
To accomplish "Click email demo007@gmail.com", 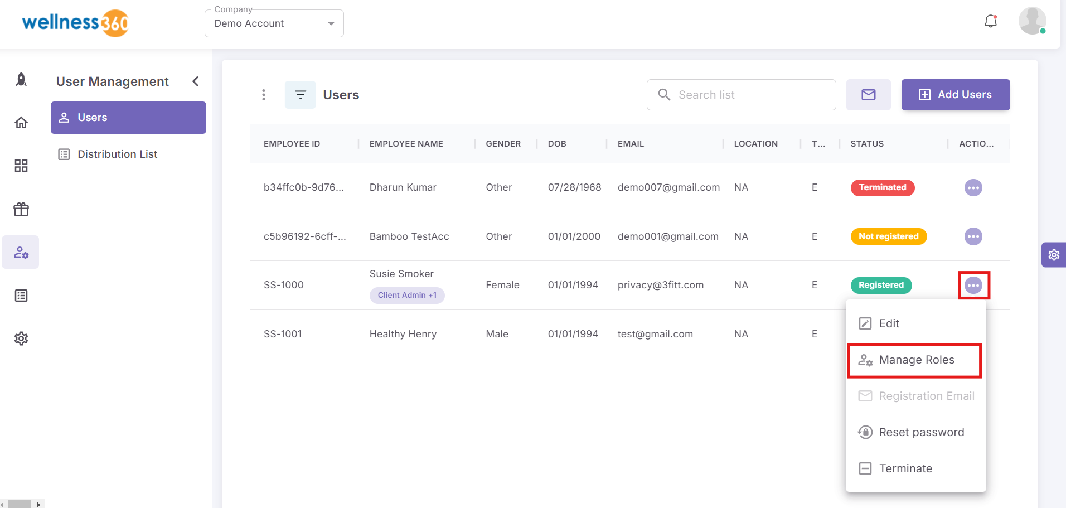I will click(668, 188).
